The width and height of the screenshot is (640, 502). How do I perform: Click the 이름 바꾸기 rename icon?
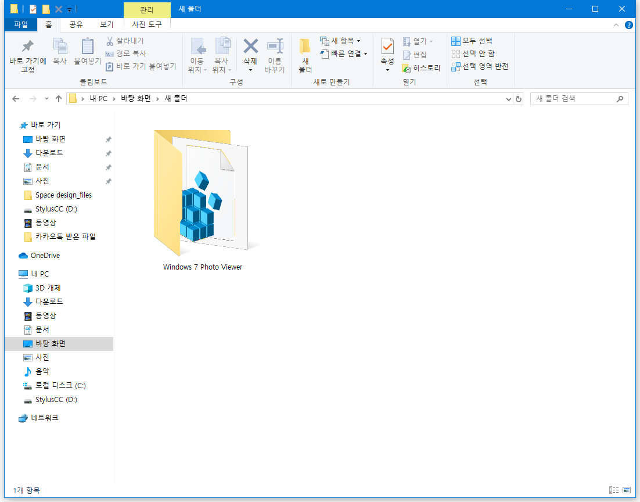pyautogui.click(x=275, y=46)
